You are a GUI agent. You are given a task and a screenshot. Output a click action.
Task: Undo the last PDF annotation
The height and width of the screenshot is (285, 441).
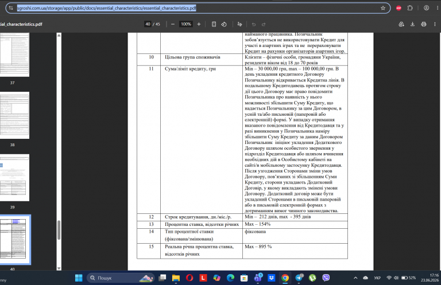(x=254, y=24)
